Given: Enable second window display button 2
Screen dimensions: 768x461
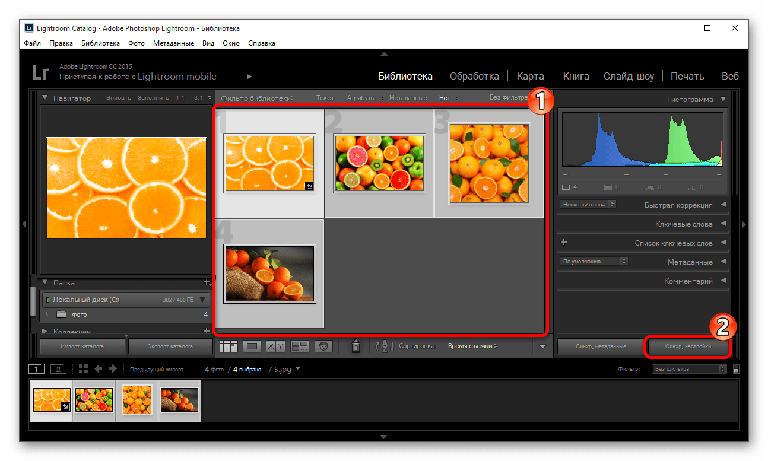Looking at the screenshot, I should [58, 369].
